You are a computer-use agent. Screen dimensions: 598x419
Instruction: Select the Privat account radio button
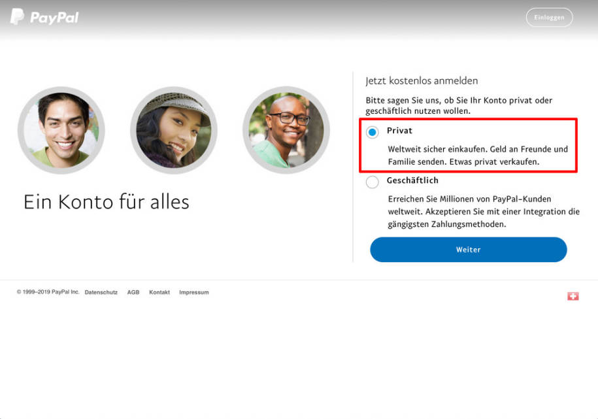pyautogui.click(x=373, y=132)
